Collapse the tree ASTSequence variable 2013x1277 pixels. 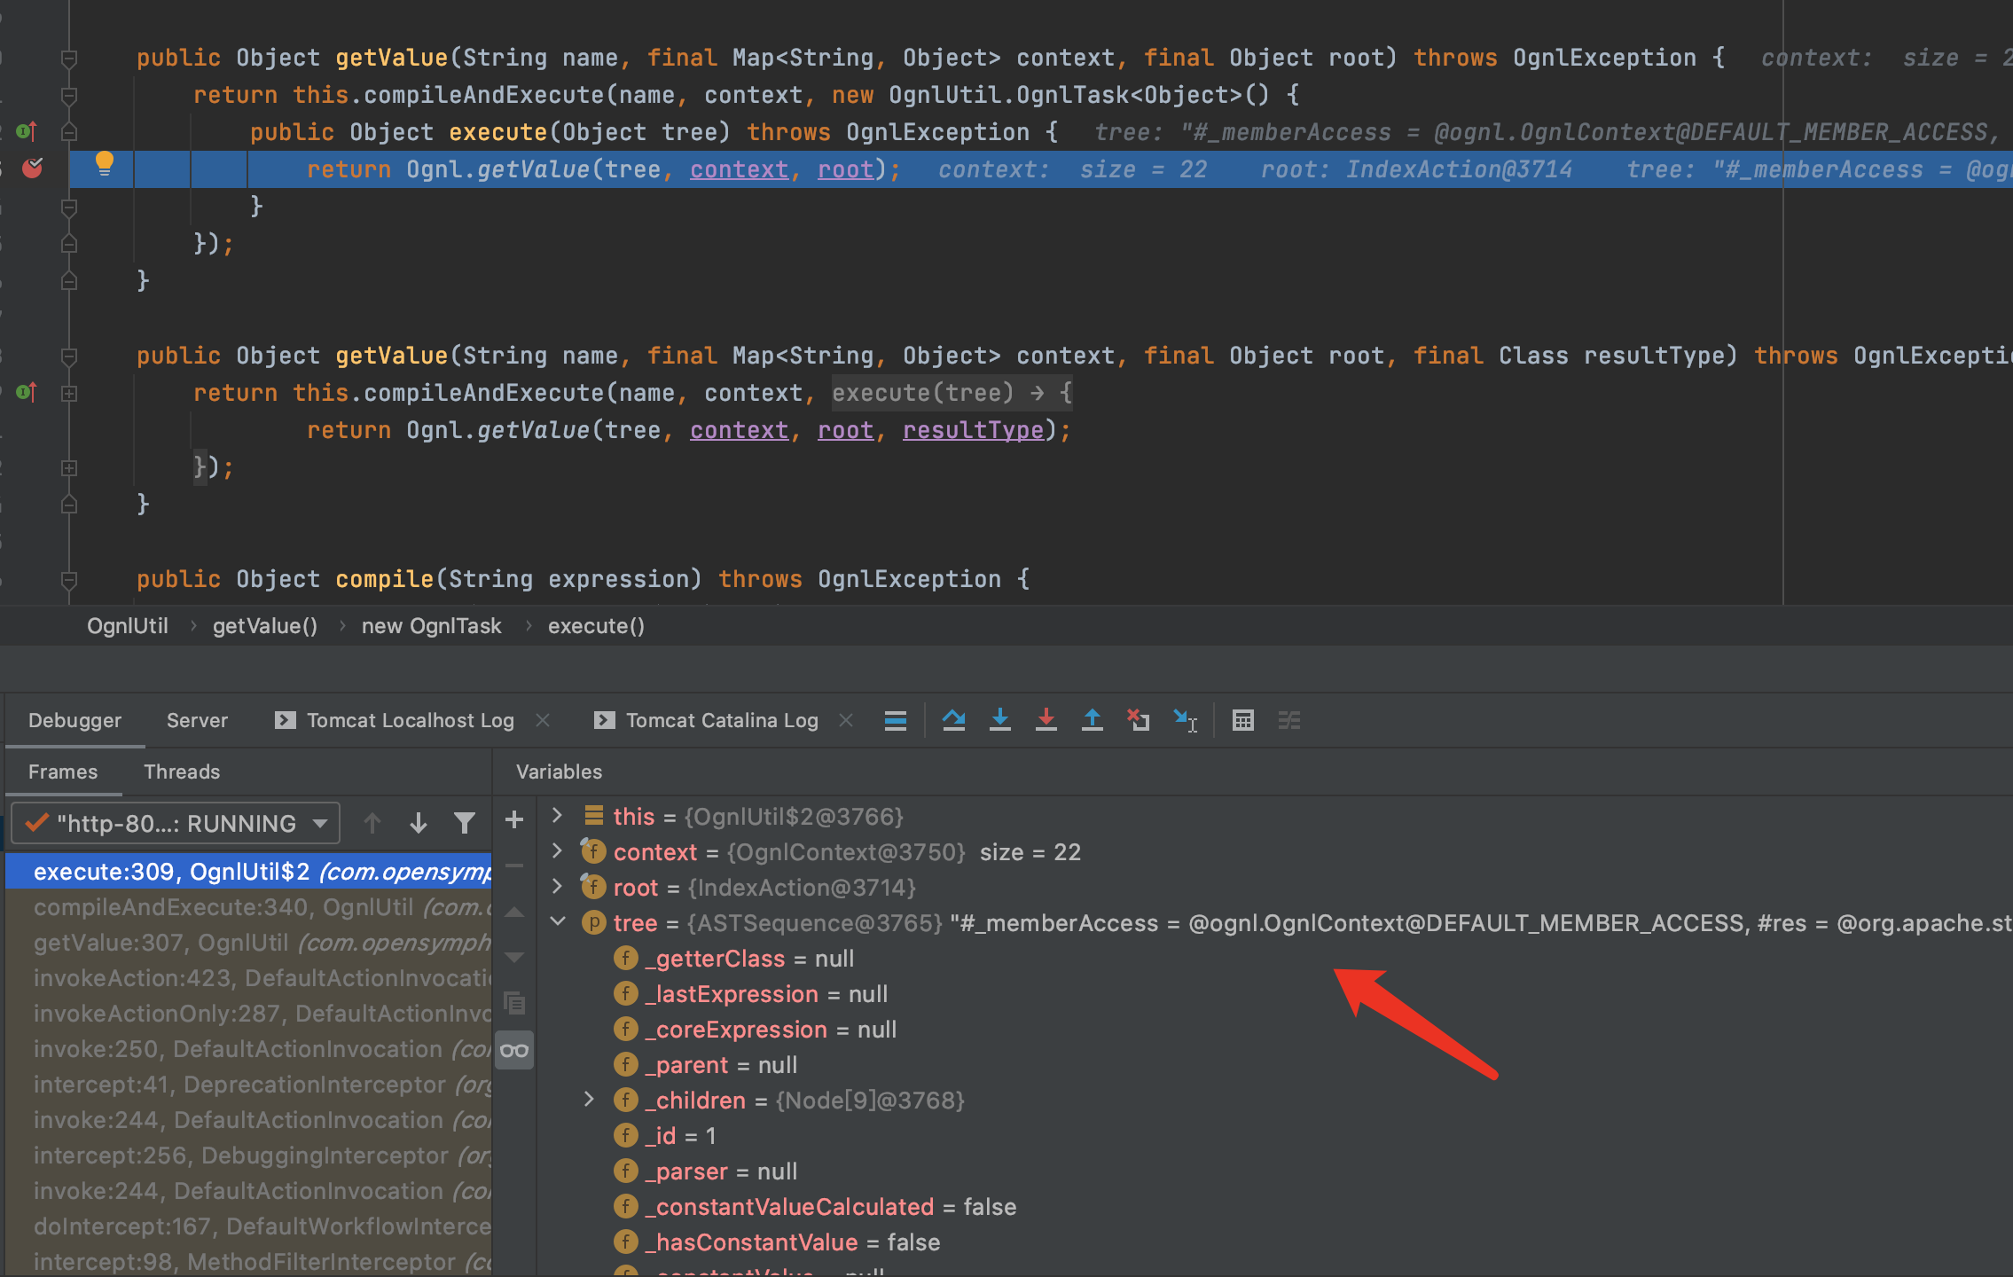(x=557, y=922)
